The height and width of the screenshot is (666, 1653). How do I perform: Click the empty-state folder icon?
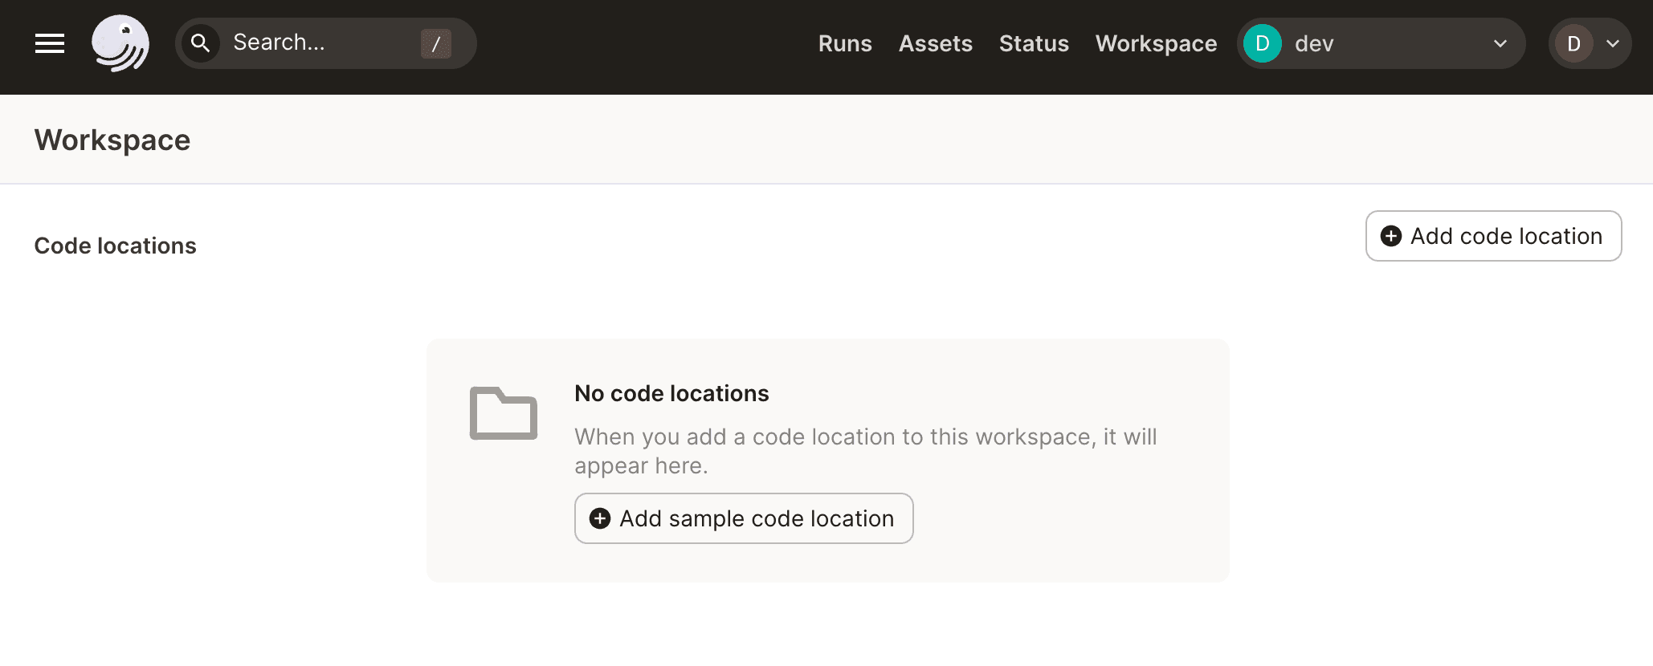click(504, 414)
